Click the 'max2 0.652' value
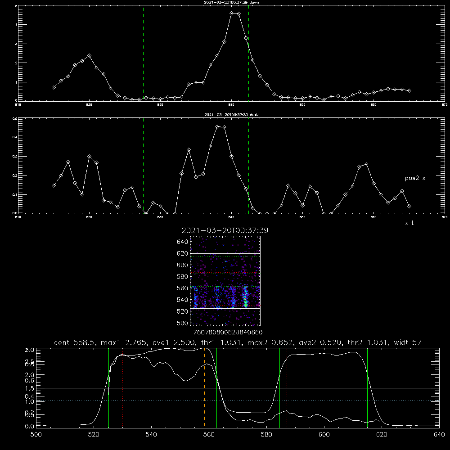Image resolution: width=450 pixels, height=450 pixels. coord(270,342)
